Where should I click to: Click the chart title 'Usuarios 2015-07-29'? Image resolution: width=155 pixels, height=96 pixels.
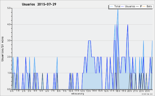coord(39,4)
